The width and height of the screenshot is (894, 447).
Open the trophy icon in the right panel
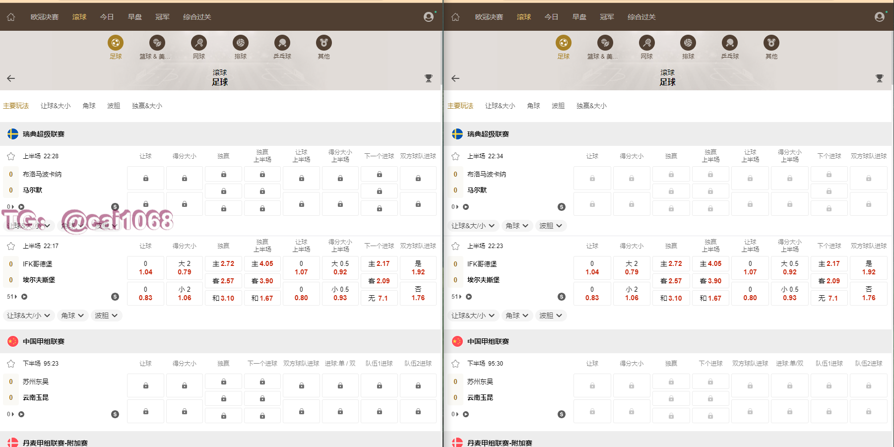[879, 78]
